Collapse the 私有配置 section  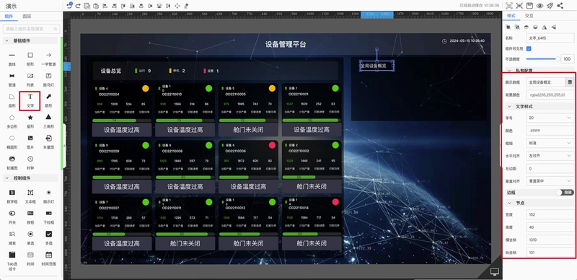(510, 71)
